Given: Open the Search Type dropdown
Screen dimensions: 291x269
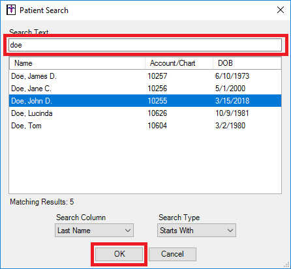Looking at the screenshot, I should (196, 231).
